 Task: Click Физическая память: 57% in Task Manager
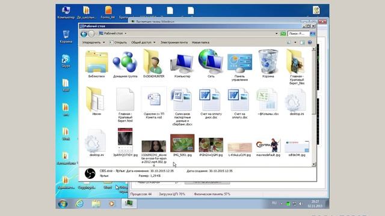(x=212, y=194)
